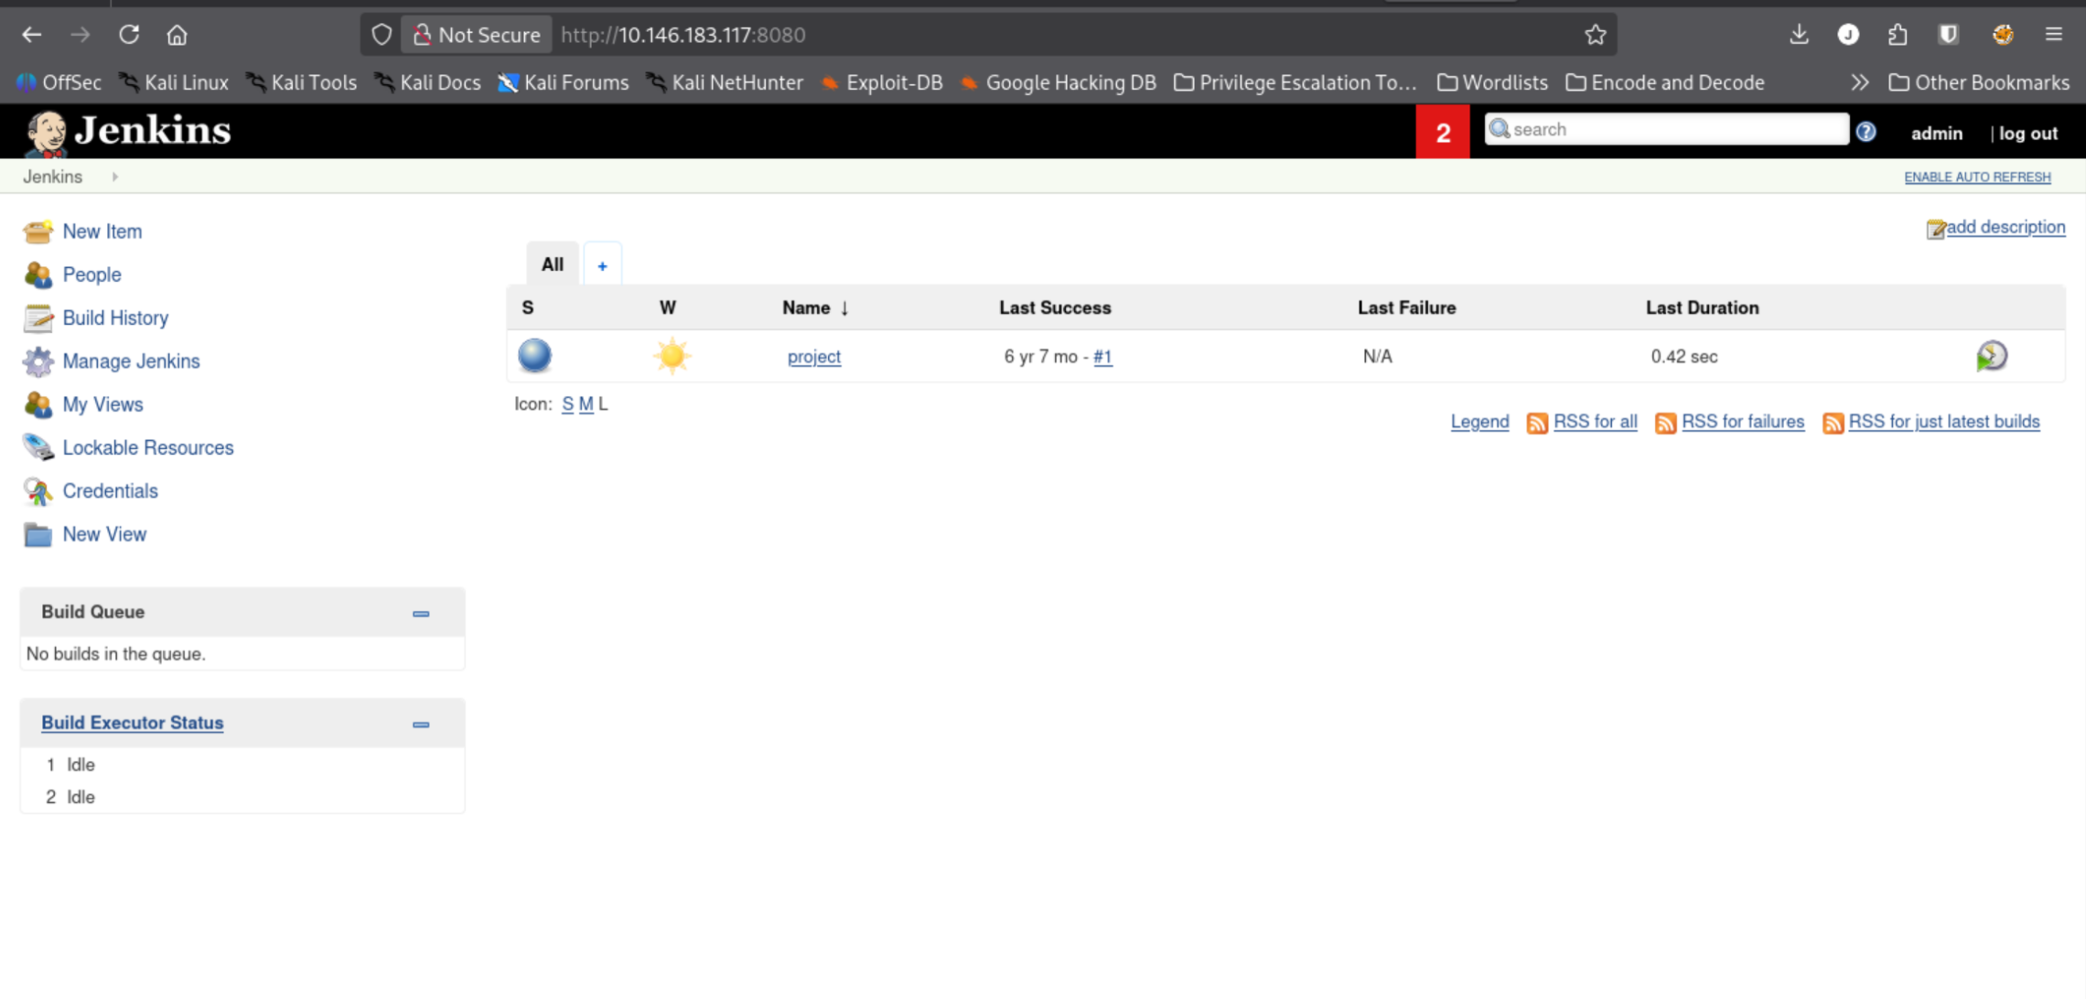Viewport: 2086px width, 999px height.
Task: Click the add description edit icon
Action: click(1935, 229)
